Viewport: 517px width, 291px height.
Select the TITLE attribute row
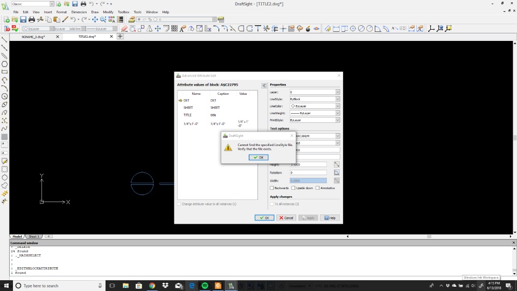point(217,115)
